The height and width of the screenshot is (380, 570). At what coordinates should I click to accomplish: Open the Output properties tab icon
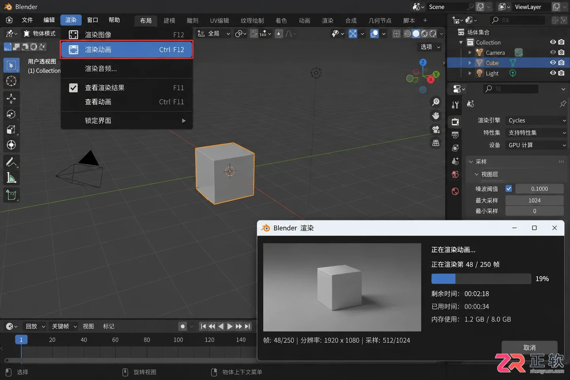point(455,135)
